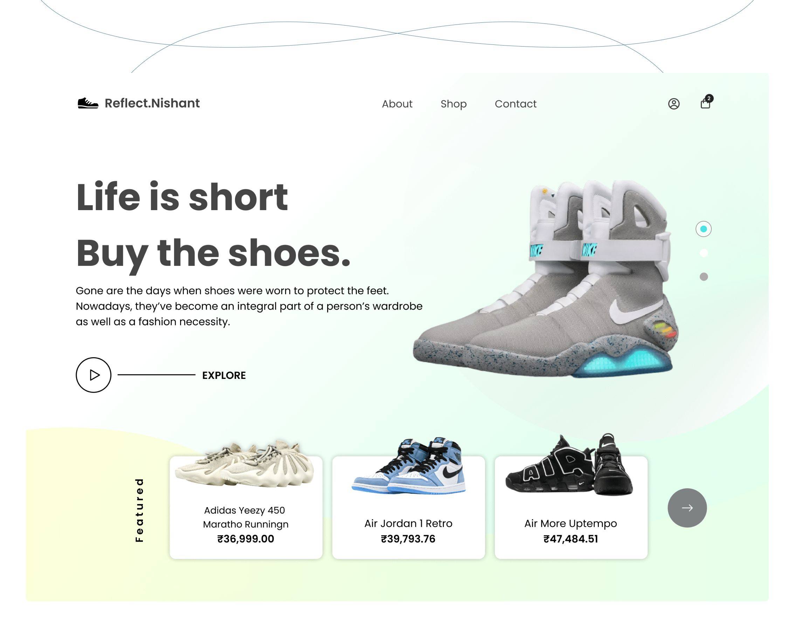Open the shopping bag cart icon
Image resolution: width=795 pixels, height=622 pixels.
pos(705,104)
